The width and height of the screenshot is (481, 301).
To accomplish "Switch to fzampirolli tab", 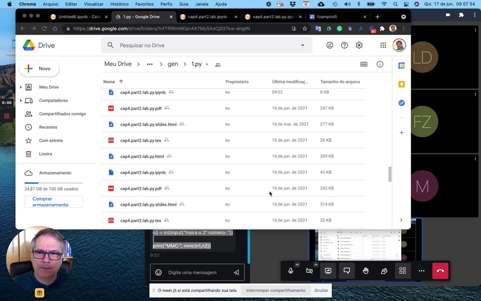I will click(337, 17).
